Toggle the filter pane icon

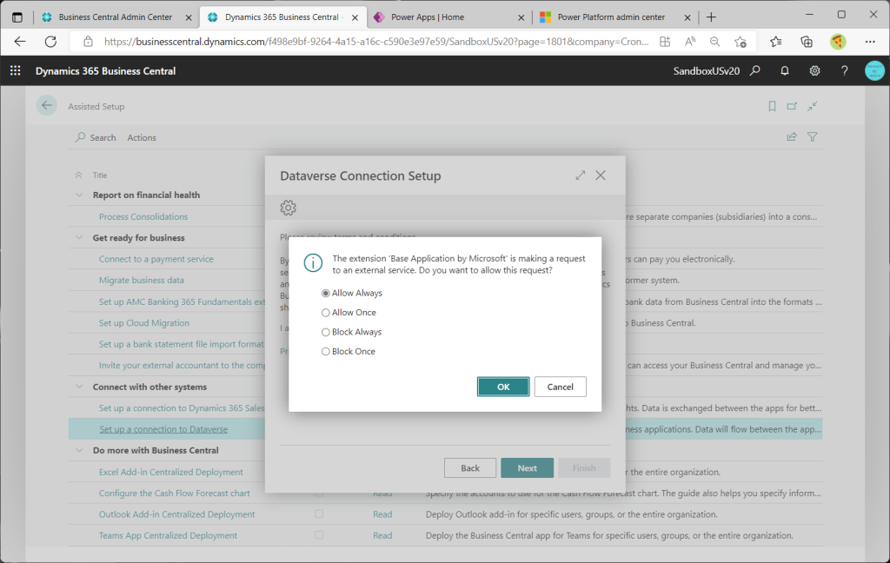coord(813,136)
